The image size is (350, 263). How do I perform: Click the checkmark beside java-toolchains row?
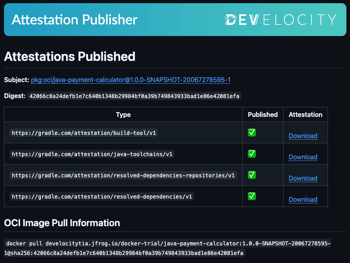(x=251, y=154)
